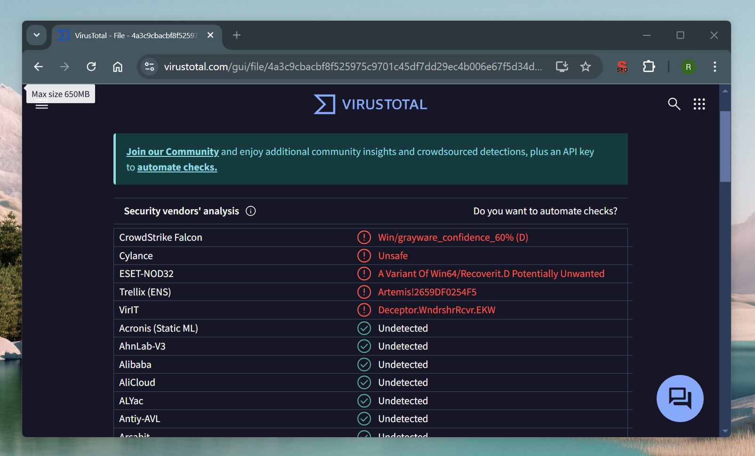This screenshot has height=456, width=755.
Task: Open the VirusTotal apps grid icon
Action: tap(699, 104)
